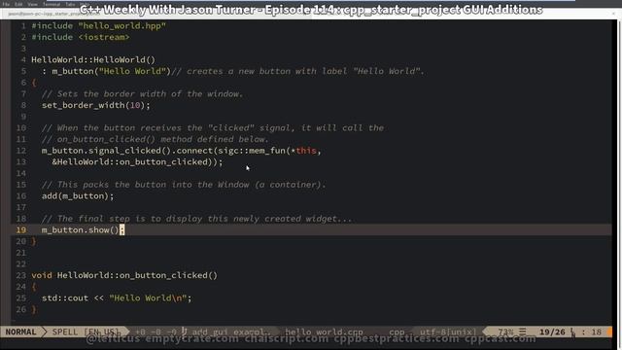Place cursor on #include <iostream> line
This screenshot has height=350, width=622.
[81, 37]
